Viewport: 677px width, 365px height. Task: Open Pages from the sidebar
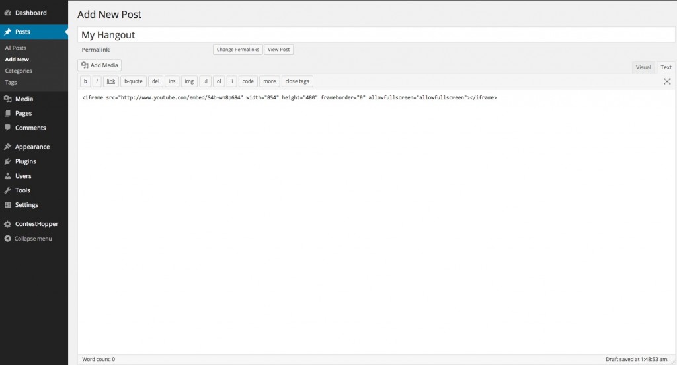point(23,113)
